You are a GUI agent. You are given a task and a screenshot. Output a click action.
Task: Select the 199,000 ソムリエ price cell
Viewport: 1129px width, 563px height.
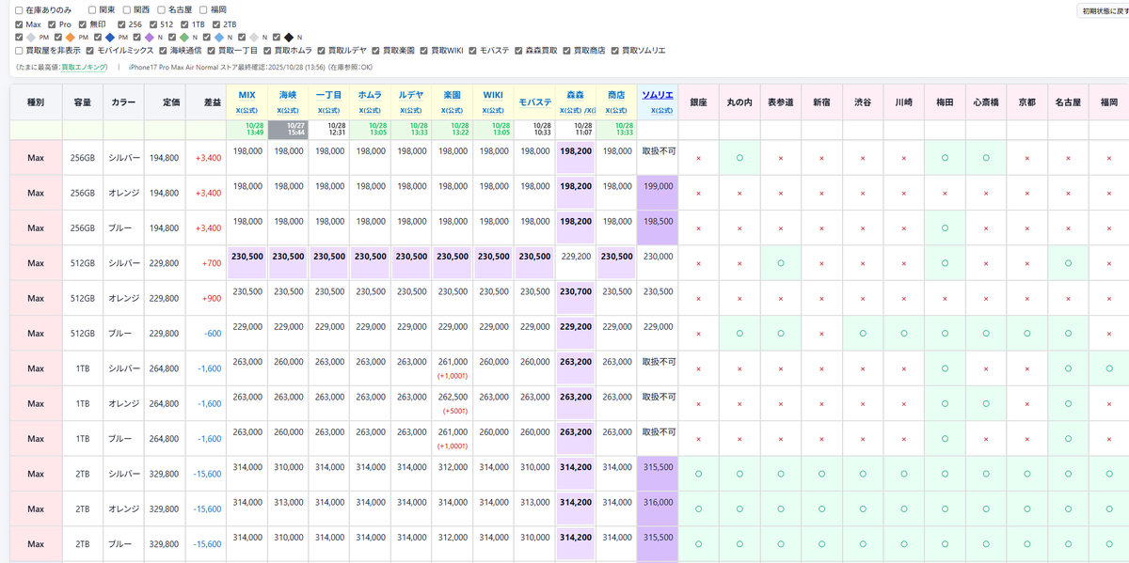pos(658,193)
